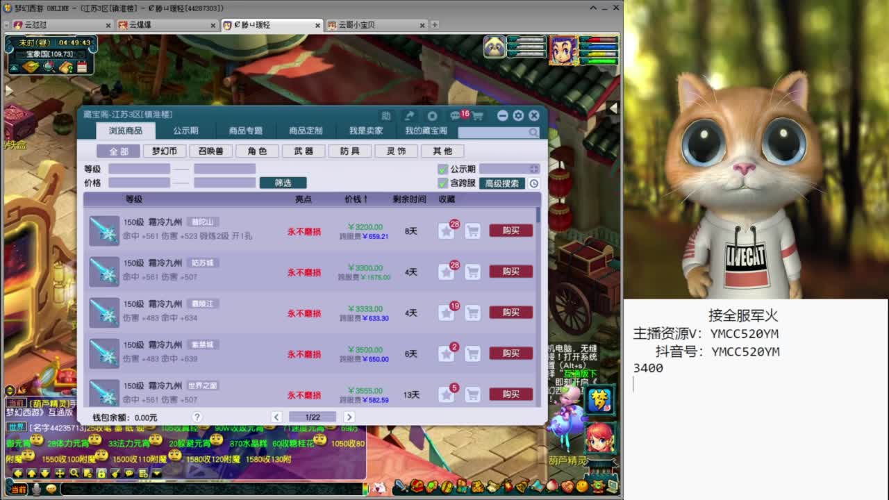Open messages with 16 badge

point(456,116)
